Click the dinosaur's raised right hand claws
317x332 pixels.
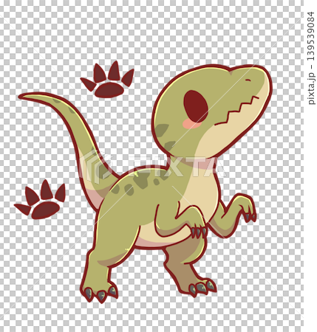coord(249,217)
